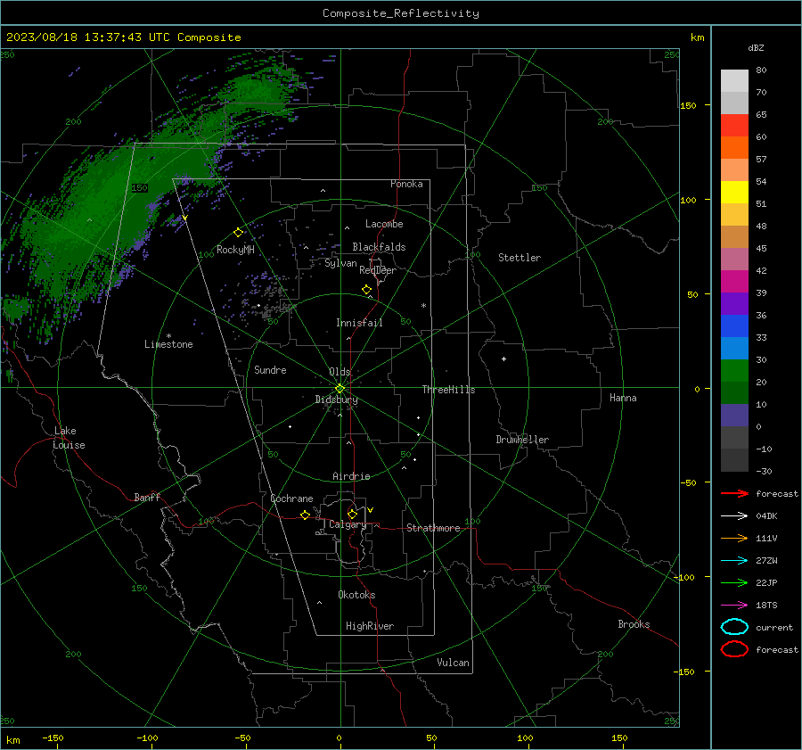Click the ThreeHills label
Viewport: 802px width, 750px height.
[x=448, y=390]
